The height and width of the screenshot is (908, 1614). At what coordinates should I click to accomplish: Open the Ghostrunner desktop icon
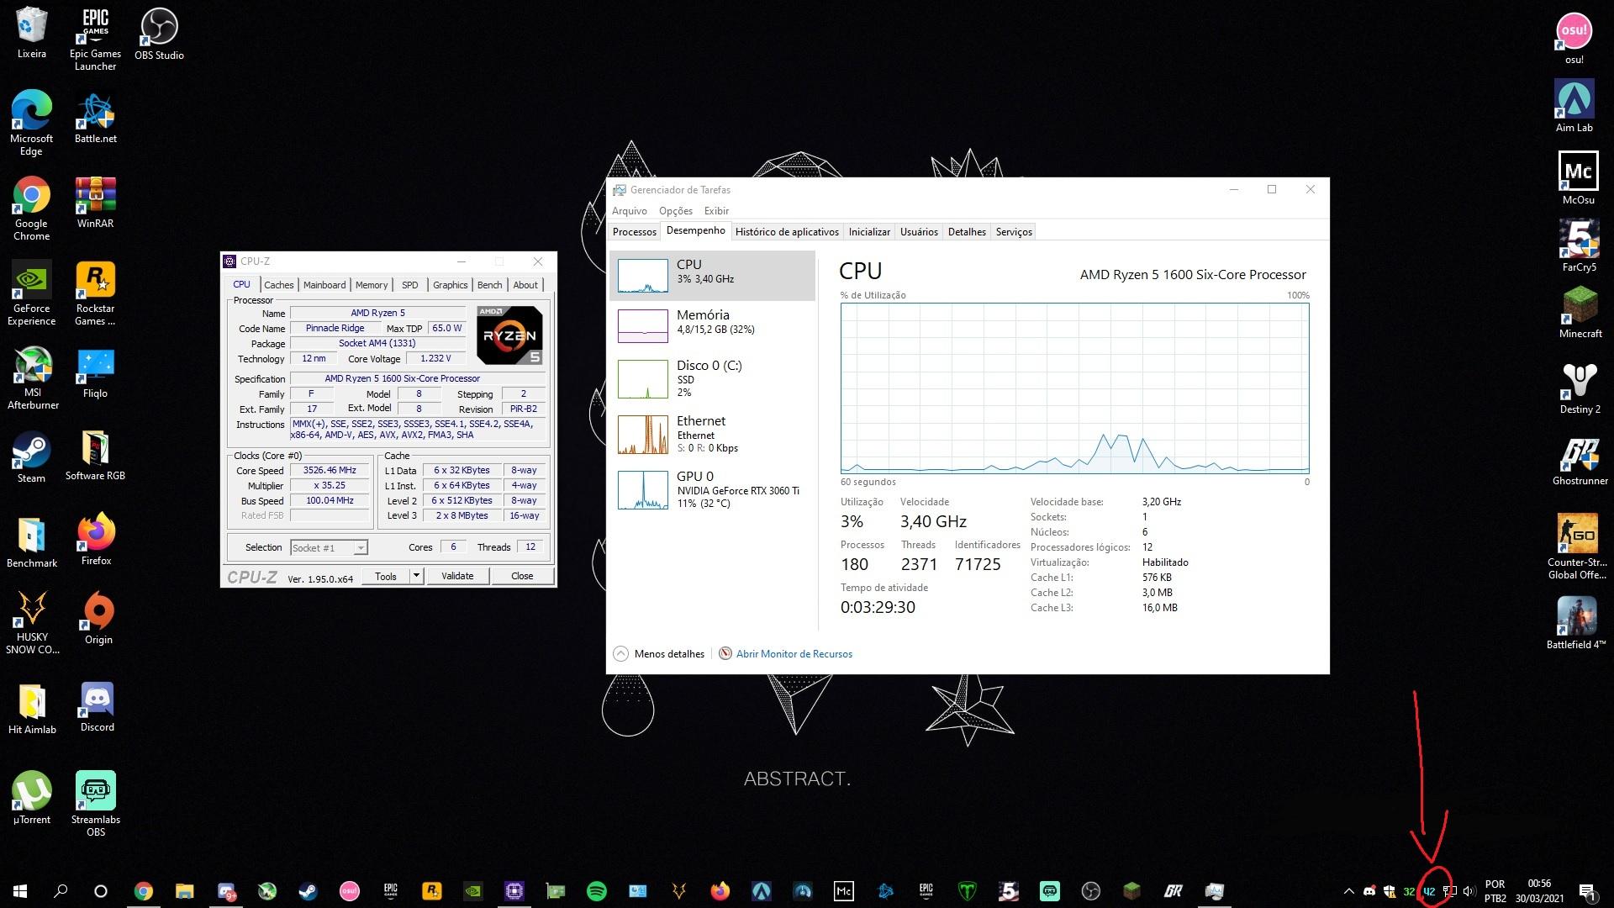1580,461
